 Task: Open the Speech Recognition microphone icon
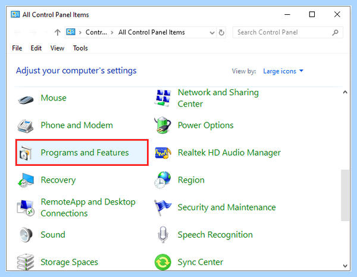pos(163,234)
